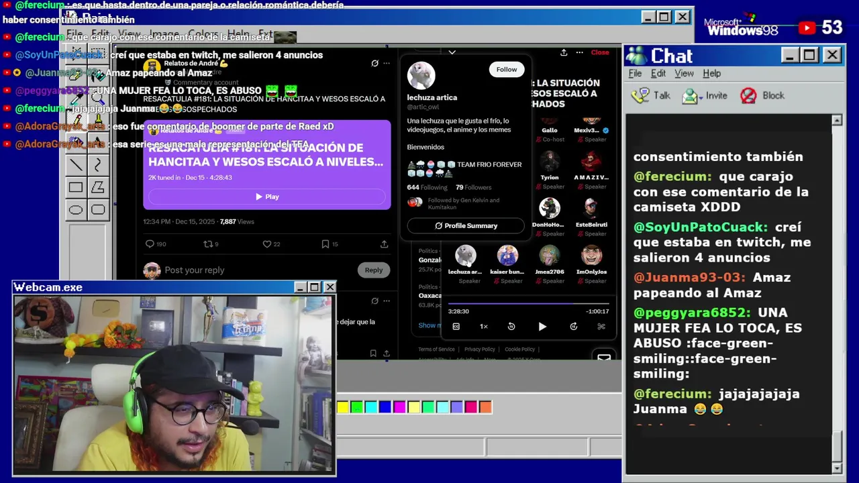This screenshot has height=483, width=859.
Task: Share the RESACATULIA post via share icon
Action: coord(384,244)
